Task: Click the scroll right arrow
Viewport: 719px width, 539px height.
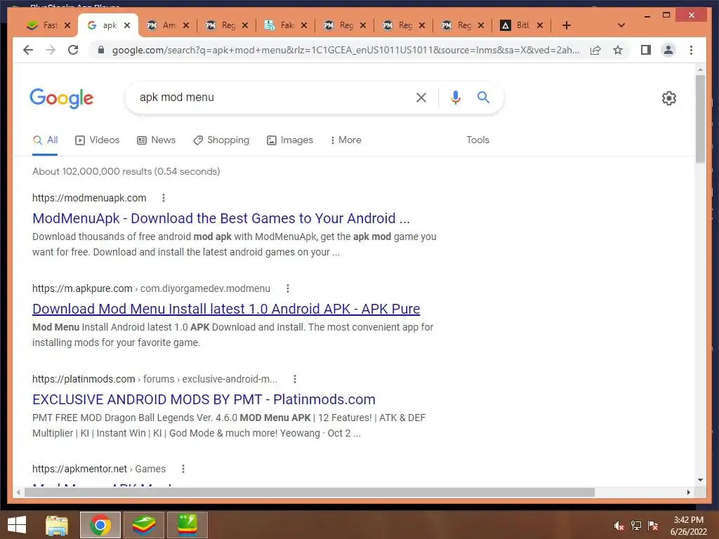Action: click(x=688, y=492)
